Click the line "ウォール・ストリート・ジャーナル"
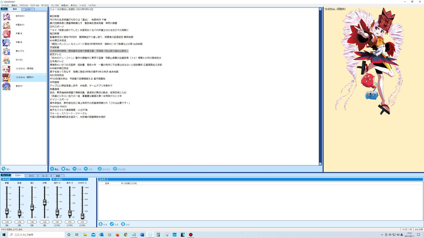The image size is (424, 238). click(68, 113)
